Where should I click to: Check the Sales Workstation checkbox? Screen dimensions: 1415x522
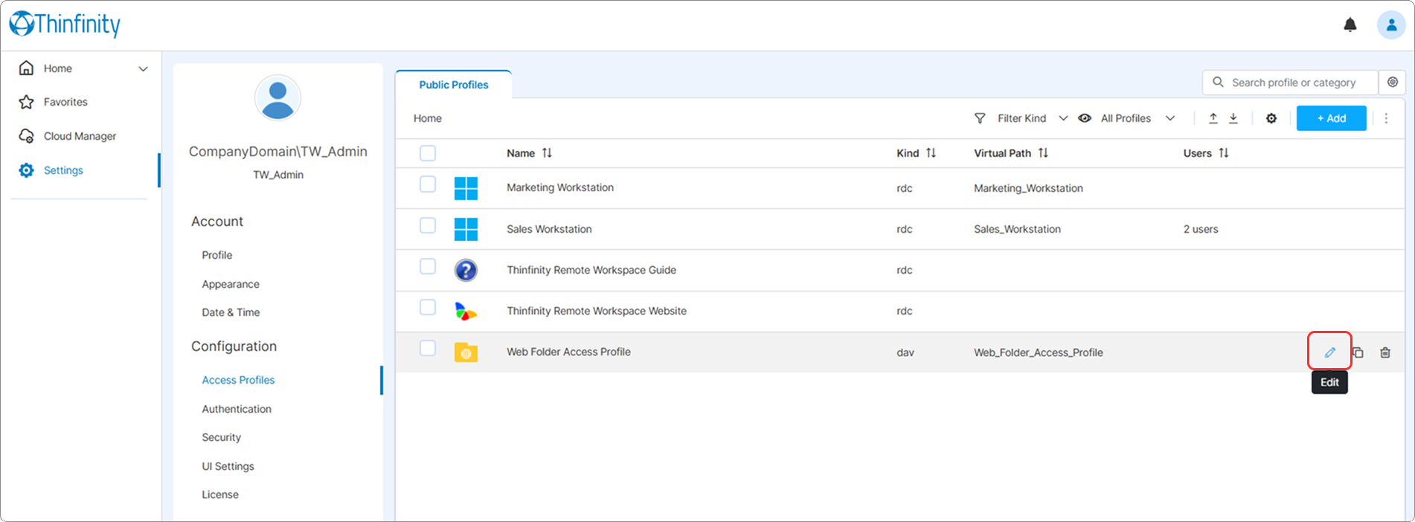coord(428,225)
